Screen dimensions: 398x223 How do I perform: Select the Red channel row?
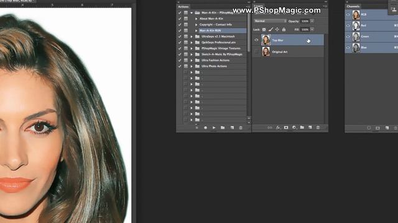coord(371,25)
